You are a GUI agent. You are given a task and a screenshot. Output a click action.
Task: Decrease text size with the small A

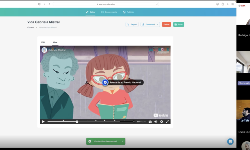click(45, 4)
